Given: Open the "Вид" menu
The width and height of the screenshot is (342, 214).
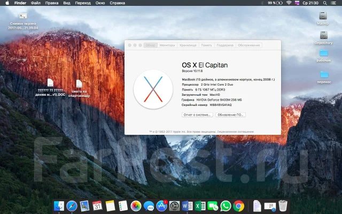Looking at the screenshot, I should pos(66,3).
